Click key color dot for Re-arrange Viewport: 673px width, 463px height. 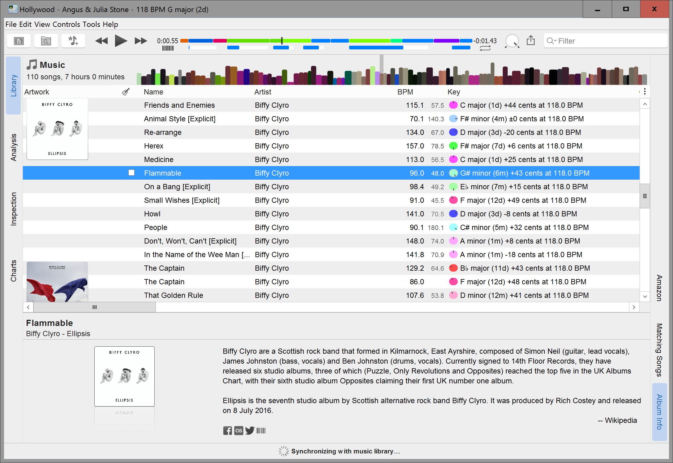click(453, 132)
